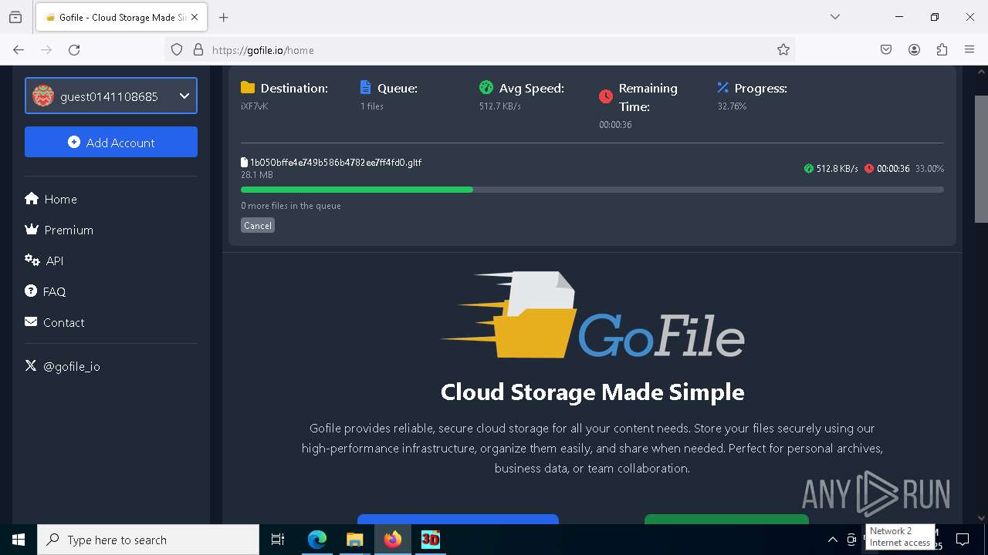Screen dimensions: 988x555
Task: Click the GoFile logo image
Action: (x=593, y=315)
